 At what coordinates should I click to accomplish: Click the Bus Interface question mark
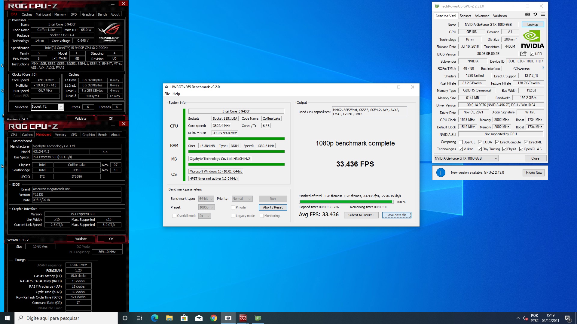pyautogui.click(x=543, y=68)
